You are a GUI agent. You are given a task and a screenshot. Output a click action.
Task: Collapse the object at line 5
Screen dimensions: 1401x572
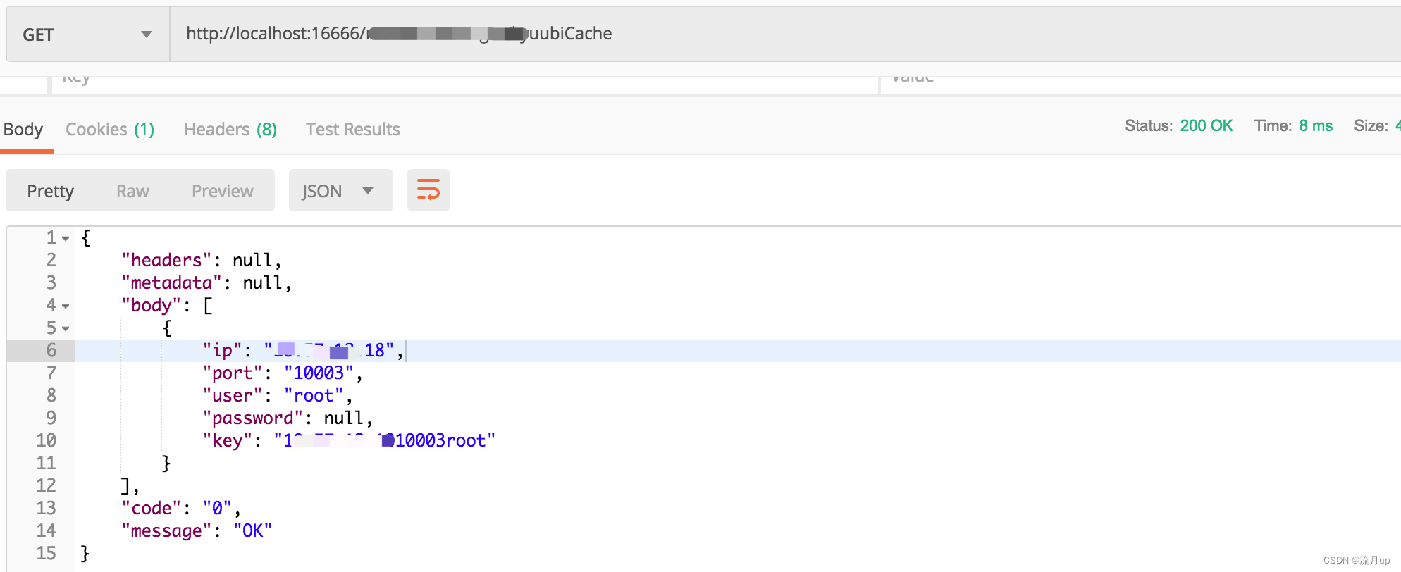66,329
